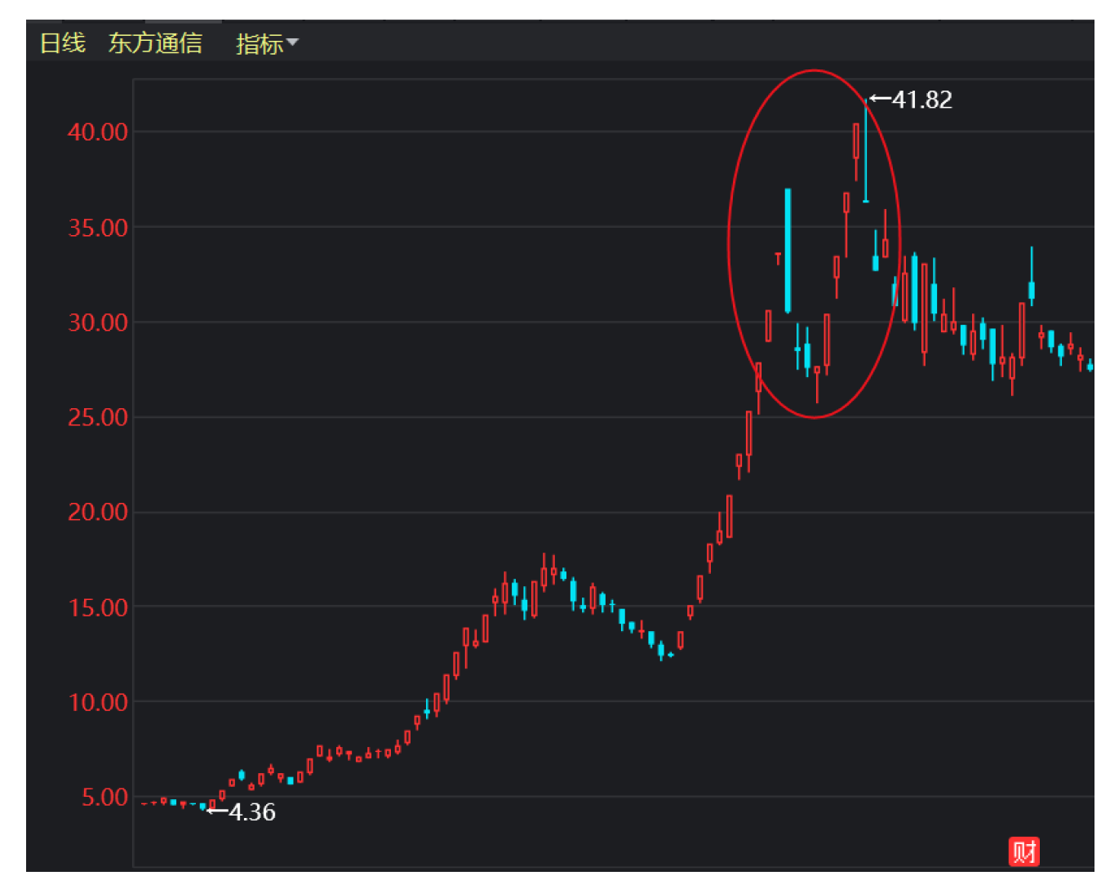Image resolution: width=1110 pixels, height=889 pixels.
Task: Select the tallest cyan candlestick inside red circle
Action: click(788, 250)
